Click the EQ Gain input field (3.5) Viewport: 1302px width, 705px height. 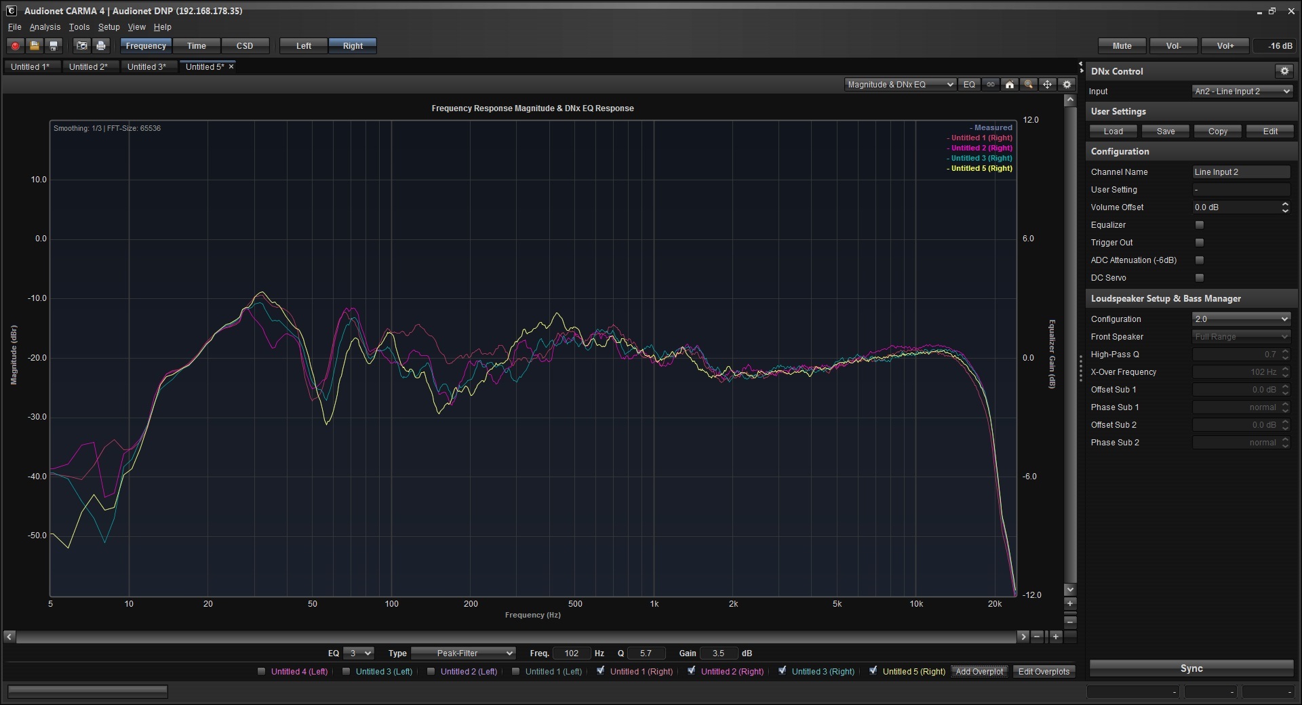[718, 653]
